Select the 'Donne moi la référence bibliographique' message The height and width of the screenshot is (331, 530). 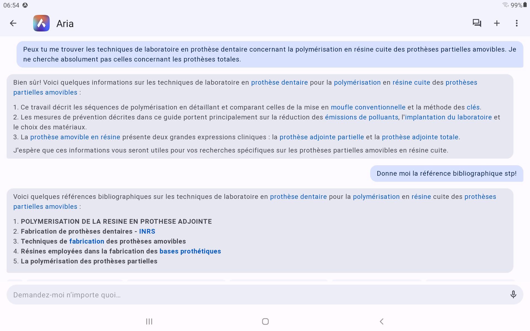point(446,173)
